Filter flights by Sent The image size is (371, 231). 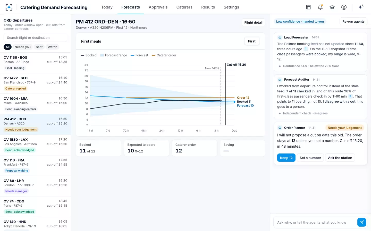[x=39, y=47]
